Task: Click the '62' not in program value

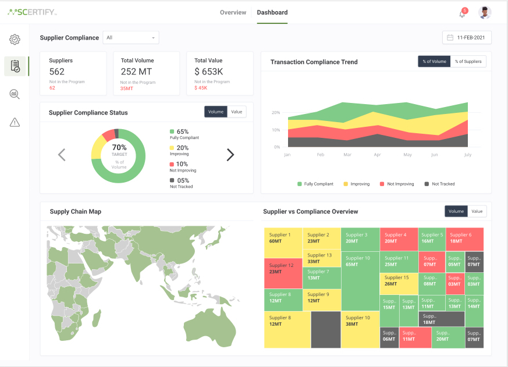Action: point(52,88)
